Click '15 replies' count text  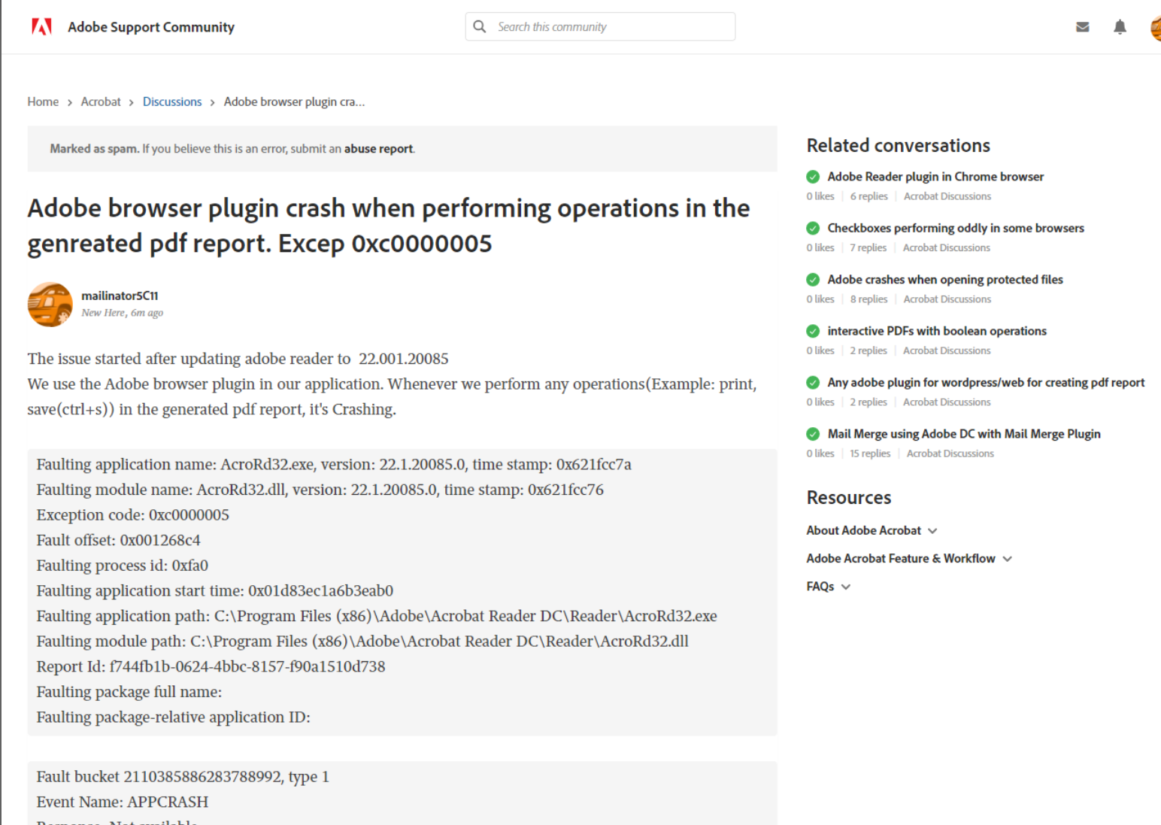click(870, 453)
